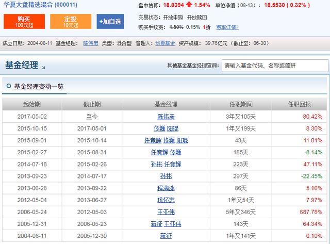
Task: Click the 起始期 column header
Action: [x=32, y=104]
